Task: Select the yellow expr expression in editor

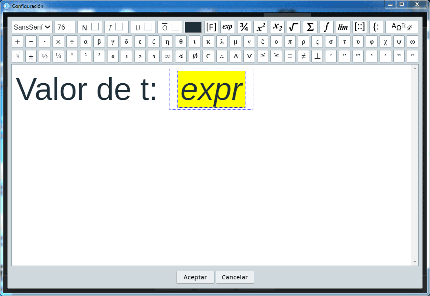Action: pos(211,89)
